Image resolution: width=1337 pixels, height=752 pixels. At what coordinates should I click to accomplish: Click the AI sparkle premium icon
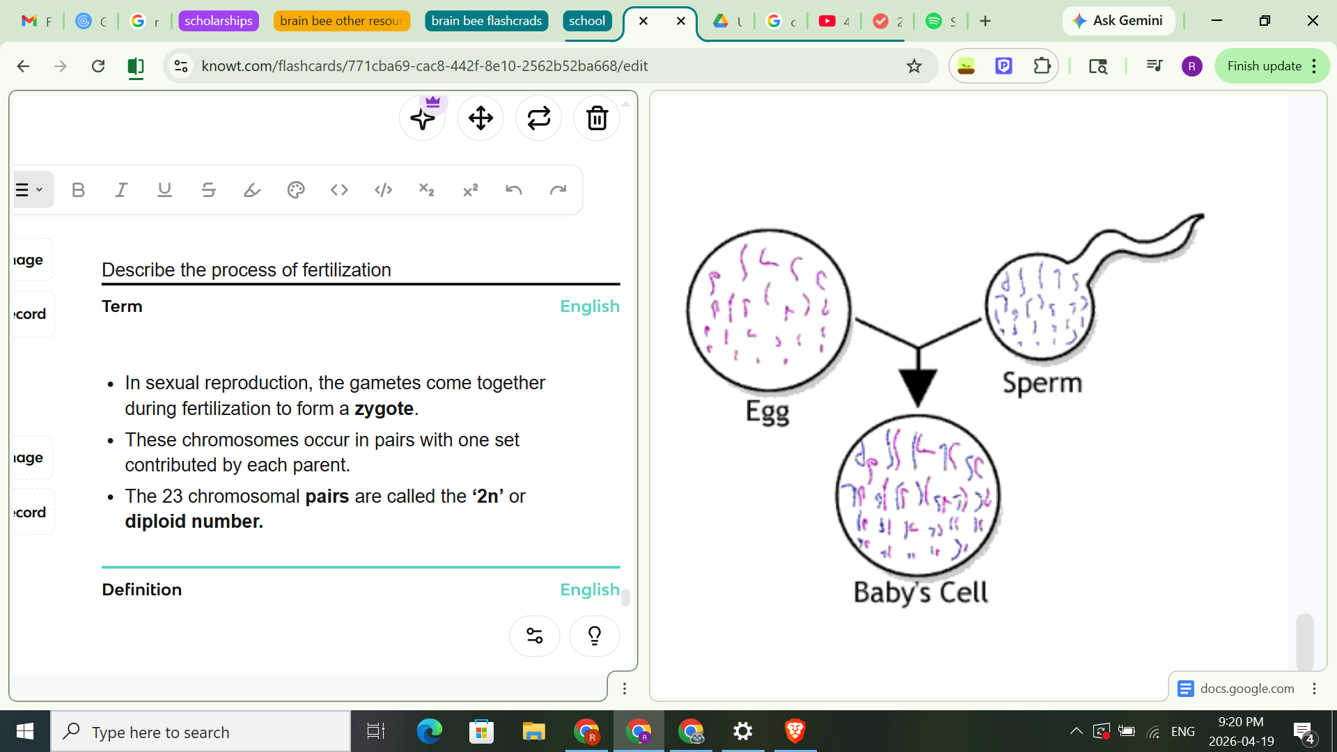(x=422, y=118)
